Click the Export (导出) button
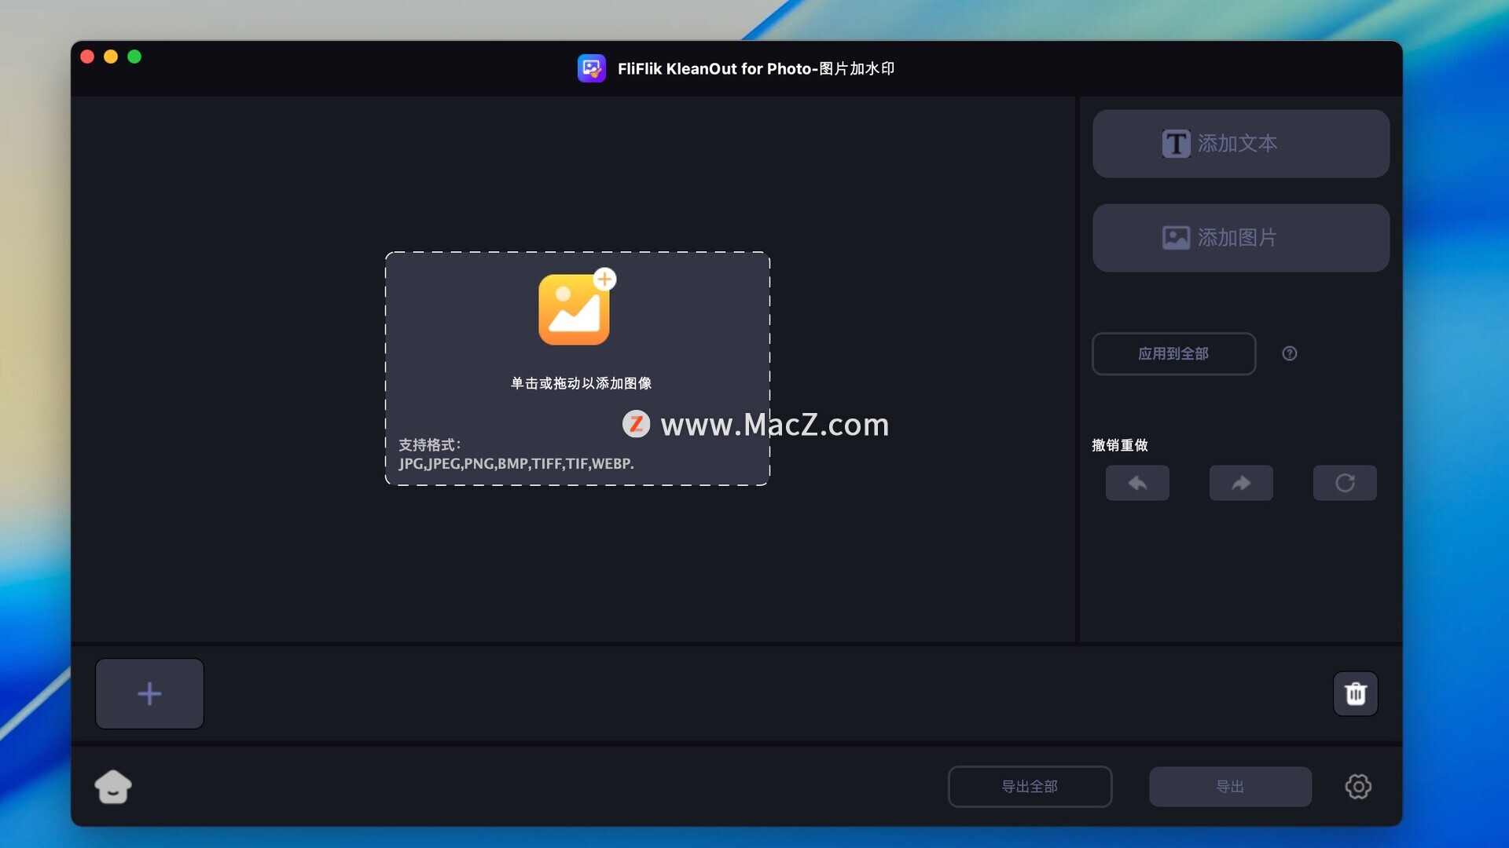 click(1230, 787)
